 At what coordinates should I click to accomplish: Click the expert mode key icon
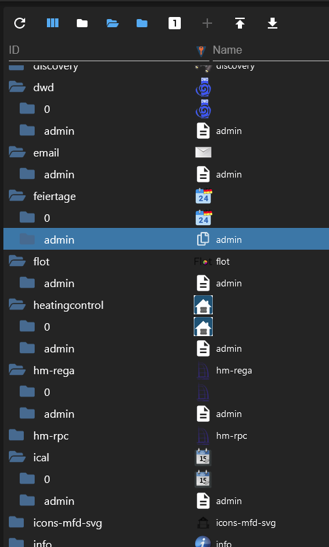coord(201,50)
